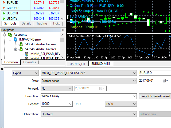Close the Navigator panel
Image resolution: width=171 pixels, height=128 pixels.
(x=63, y=30)
